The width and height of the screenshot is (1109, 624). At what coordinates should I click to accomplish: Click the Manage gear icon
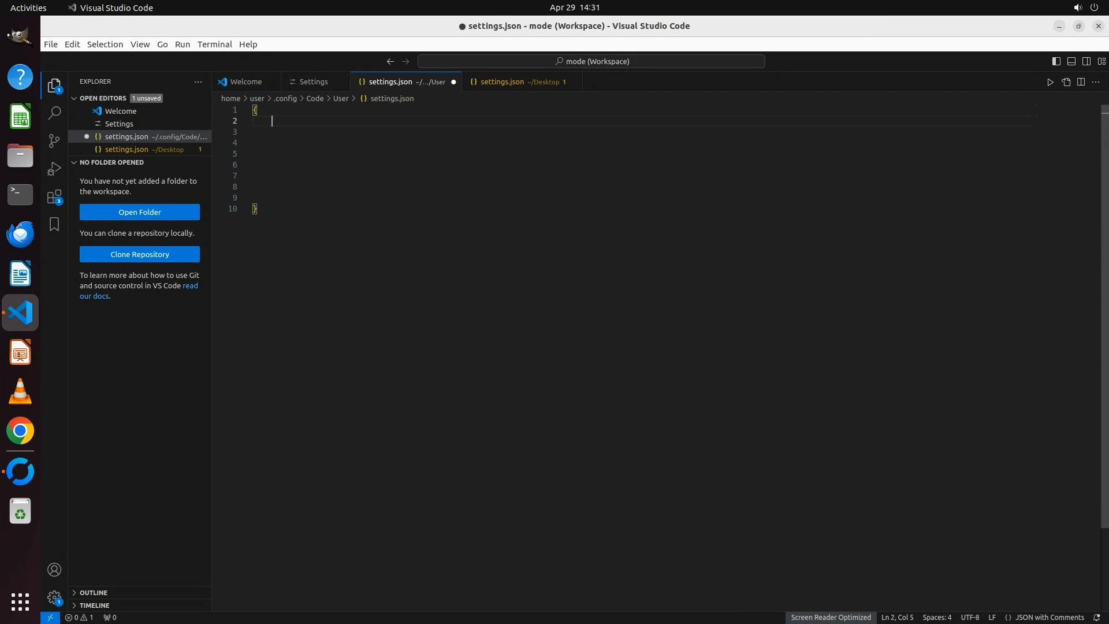tap(54, 597)
